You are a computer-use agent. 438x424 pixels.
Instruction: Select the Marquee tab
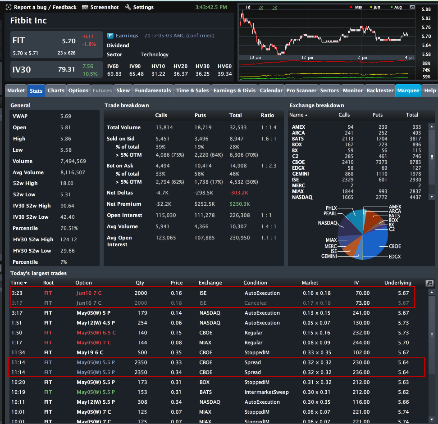point(408,90)
